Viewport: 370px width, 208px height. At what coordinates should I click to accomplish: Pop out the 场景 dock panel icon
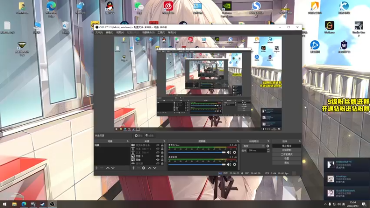pyautogui.click(x=128, y=141)
